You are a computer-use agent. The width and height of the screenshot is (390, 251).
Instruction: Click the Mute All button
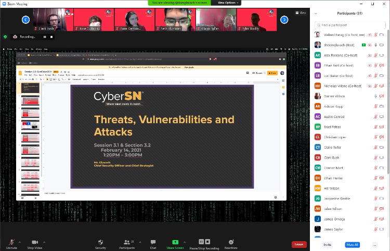(352, 245)
